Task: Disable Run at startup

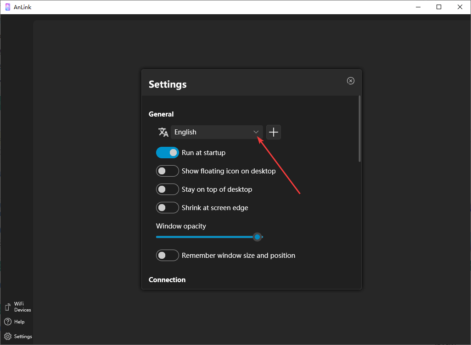Action: (168, 153)
